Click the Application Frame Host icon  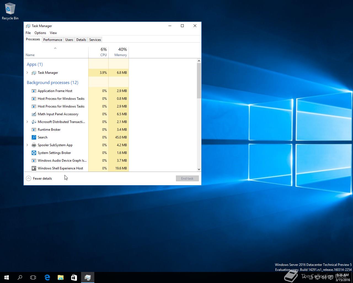34,91
